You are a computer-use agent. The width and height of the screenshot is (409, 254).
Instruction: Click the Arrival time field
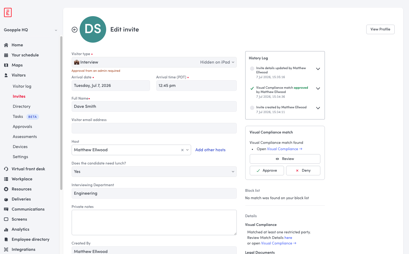tap(196, 86)
